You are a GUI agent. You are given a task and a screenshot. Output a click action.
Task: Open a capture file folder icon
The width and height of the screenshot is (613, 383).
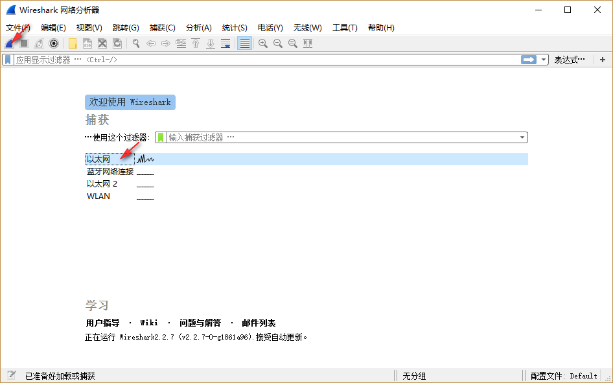click(73, 43)
